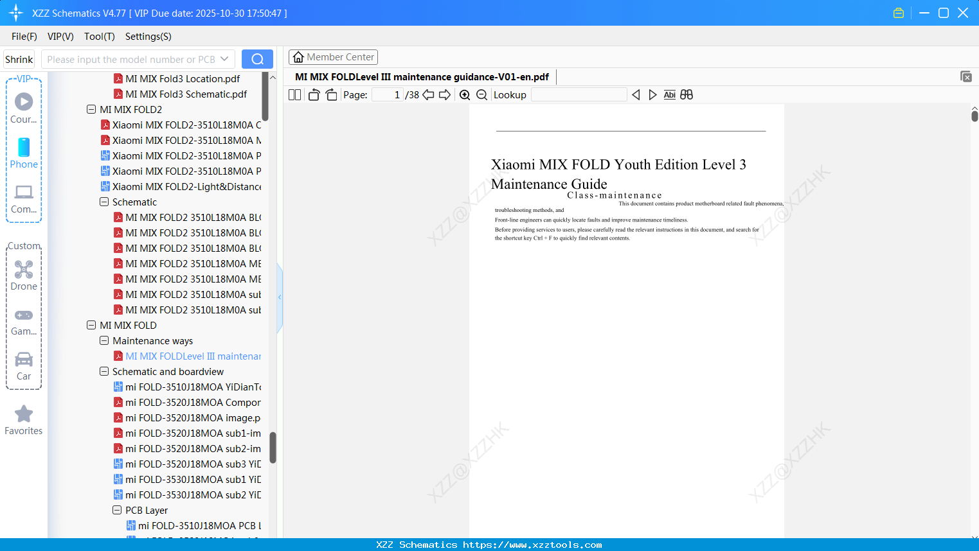Image resolution: width=979 pixels, height=551 pixels.
Task: Click the Shrink button
Action: click(19, 59)
